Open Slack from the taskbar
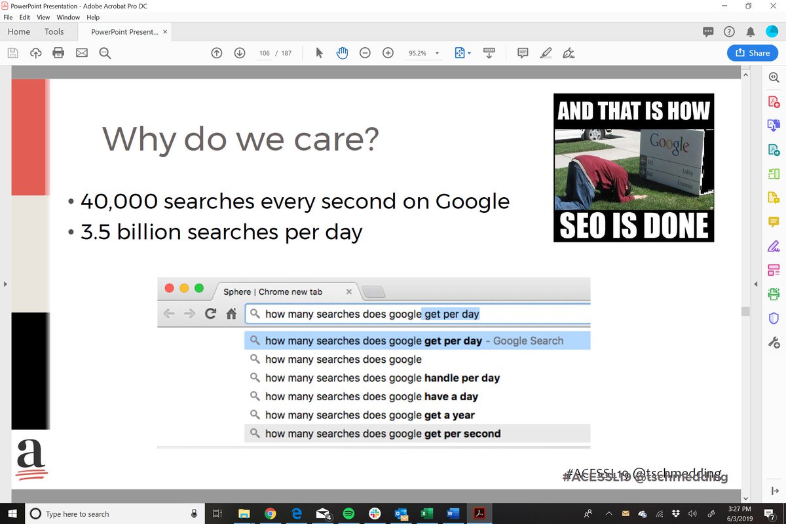Screen dimensions: 786x524 tap(375, 514)
